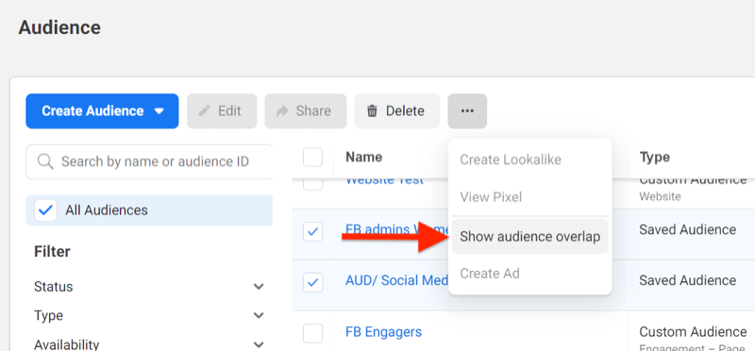The width and height of the screenshot is (755, 351).
Task: Toggle the select-all checkbox beside Name
Action: pos(313,157)
